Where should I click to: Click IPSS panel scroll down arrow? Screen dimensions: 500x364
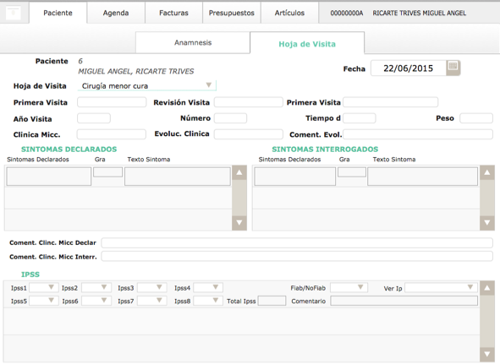click(x=487, y=354)
